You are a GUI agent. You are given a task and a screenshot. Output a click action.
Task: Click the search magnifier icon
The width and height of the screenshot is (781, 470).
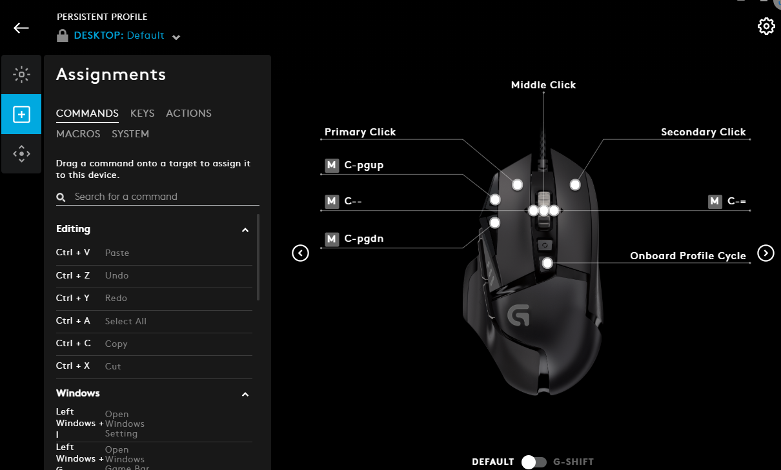coord(61,197)
